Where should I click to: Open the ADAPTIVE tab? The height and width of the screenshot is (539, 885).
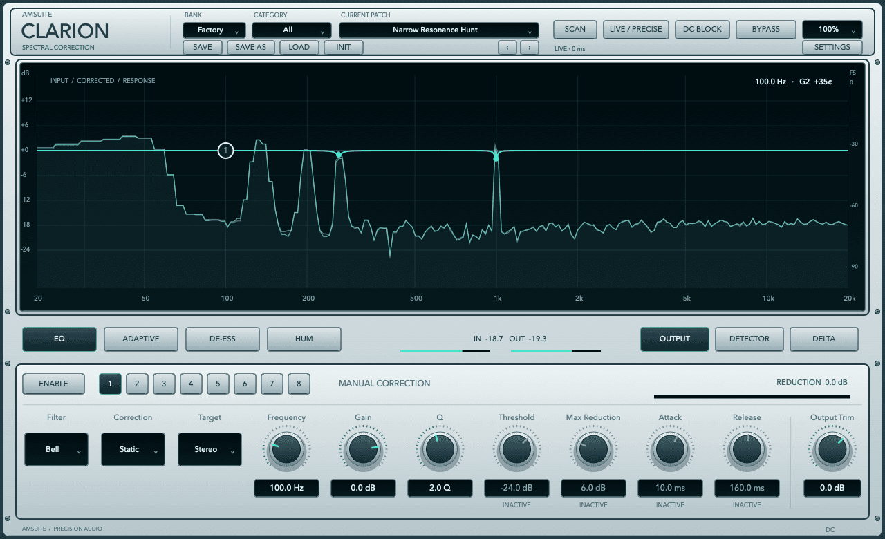point(141,339)
